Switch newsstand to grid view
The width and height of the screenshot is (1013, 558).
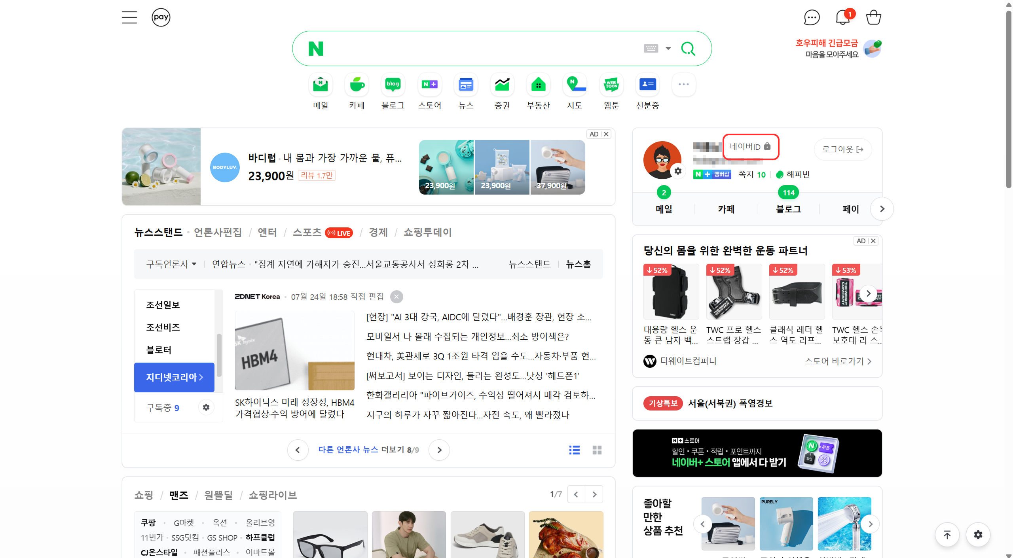coord(597,450)
